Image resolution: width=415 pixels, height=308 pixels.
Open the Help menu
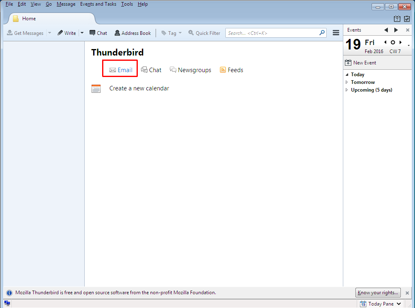click(x=143, y=4)
